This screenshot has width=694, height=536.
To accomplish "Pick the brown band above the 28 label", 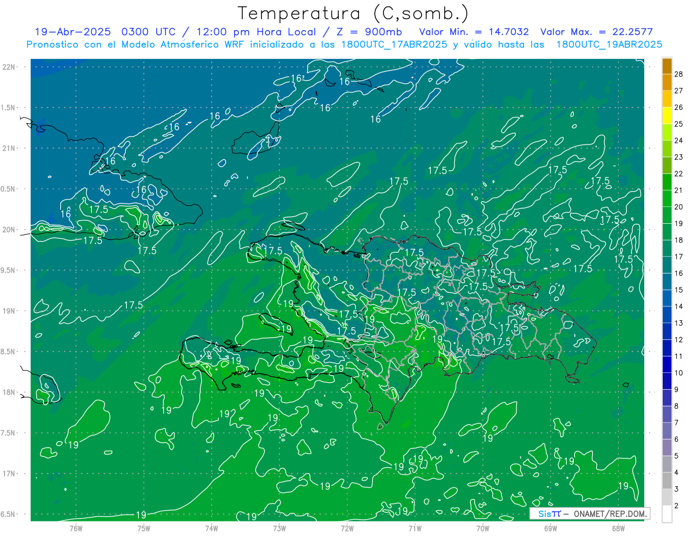I will coord(667,66).
